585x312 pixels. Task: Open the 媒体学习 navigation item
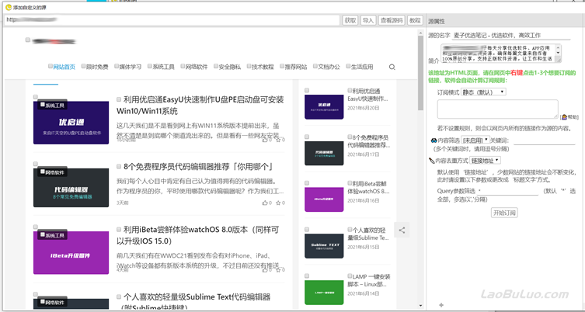[x=131, y=67]
